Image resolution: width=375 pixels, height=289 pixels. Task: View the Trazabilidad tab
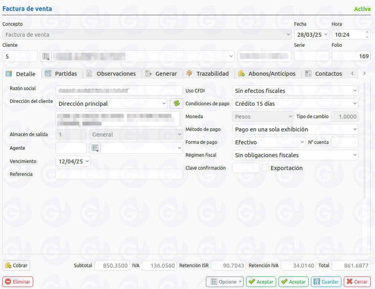209,74
